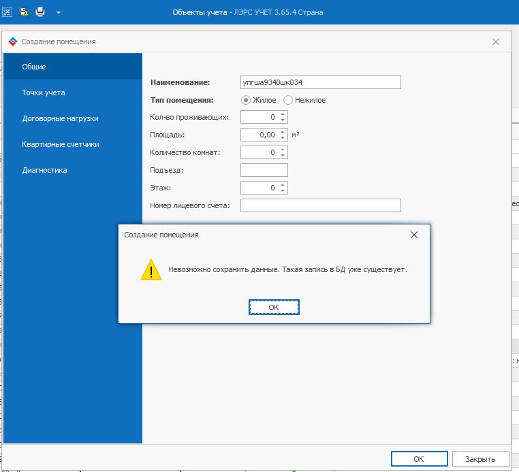Select the Жилое radio button
519x472 pixels.
[x=246, y=100]
